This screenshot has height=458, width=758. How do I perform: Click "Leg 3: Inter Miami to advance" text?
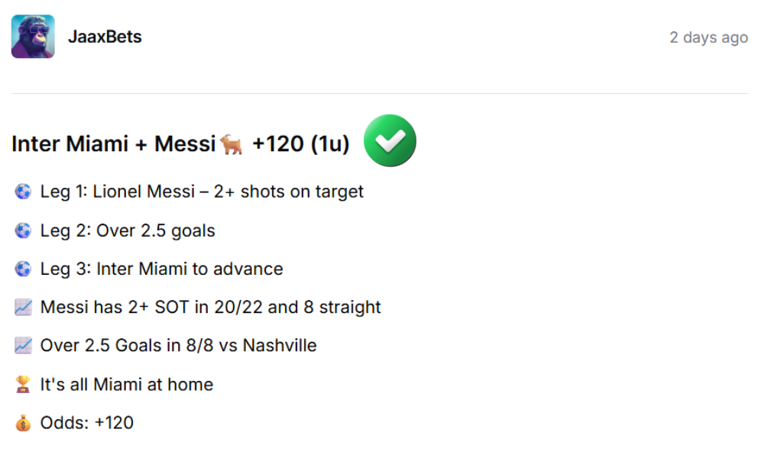(161, 269)
